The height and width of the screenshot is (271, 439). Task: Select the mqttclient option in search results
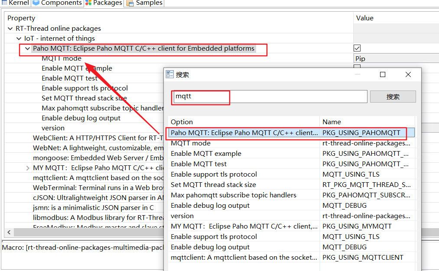244,258
